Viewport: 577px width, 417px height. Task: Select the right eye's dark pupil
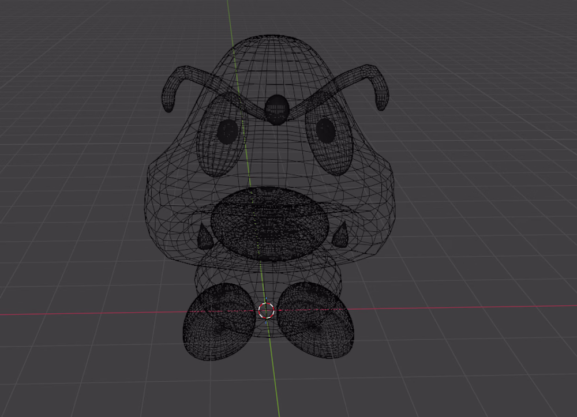(x=325, y=130)
